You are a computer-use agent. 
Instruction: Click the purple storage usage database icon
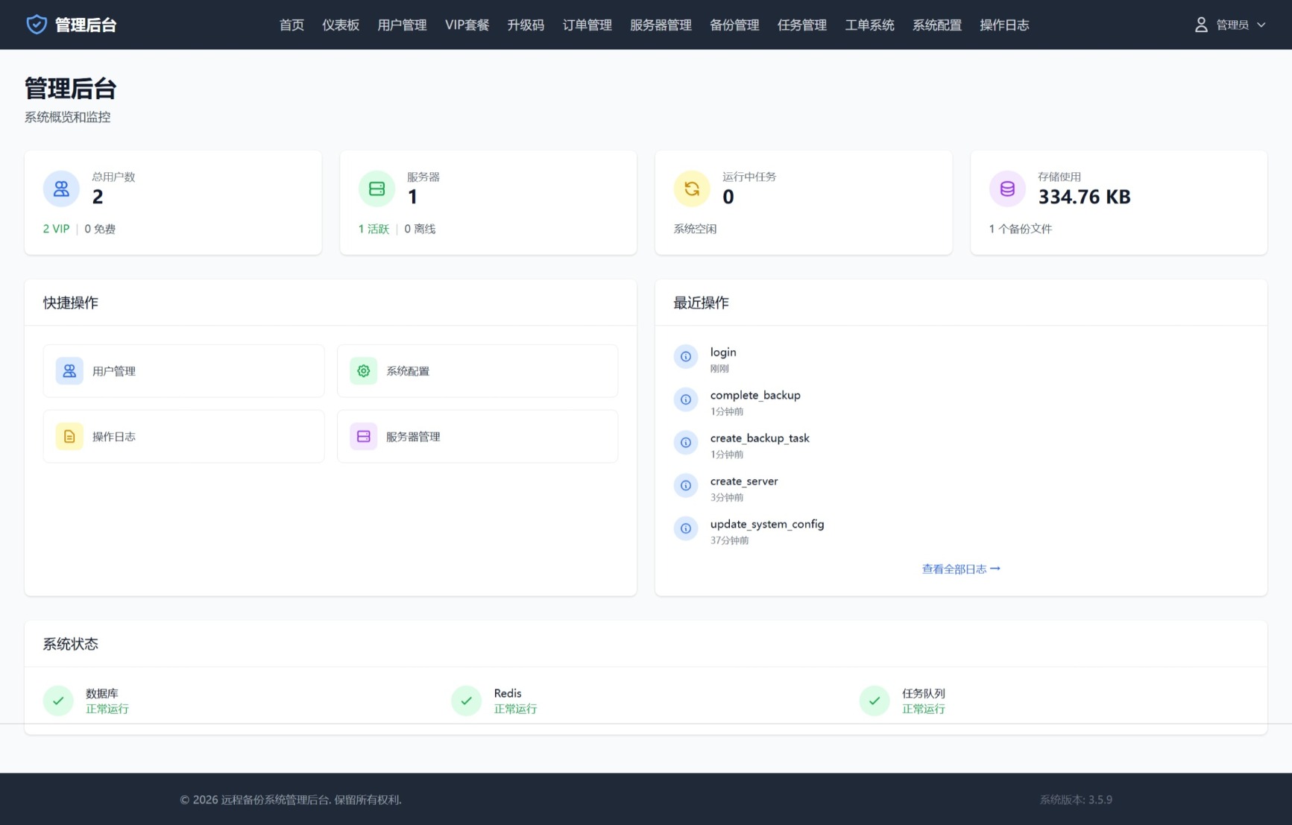point(1007,189)
